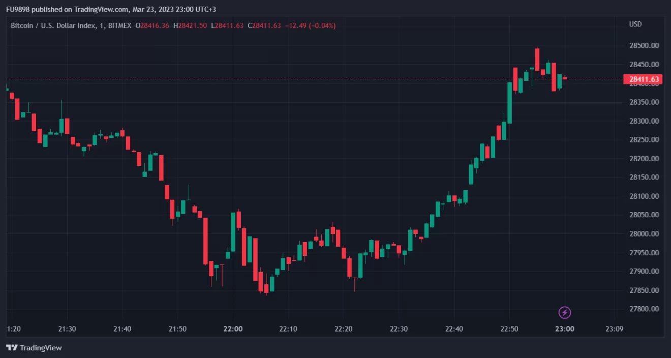Click the 28250.00 price scale label
This screenshot has width=671, height=358.
[x=644, y=140]
